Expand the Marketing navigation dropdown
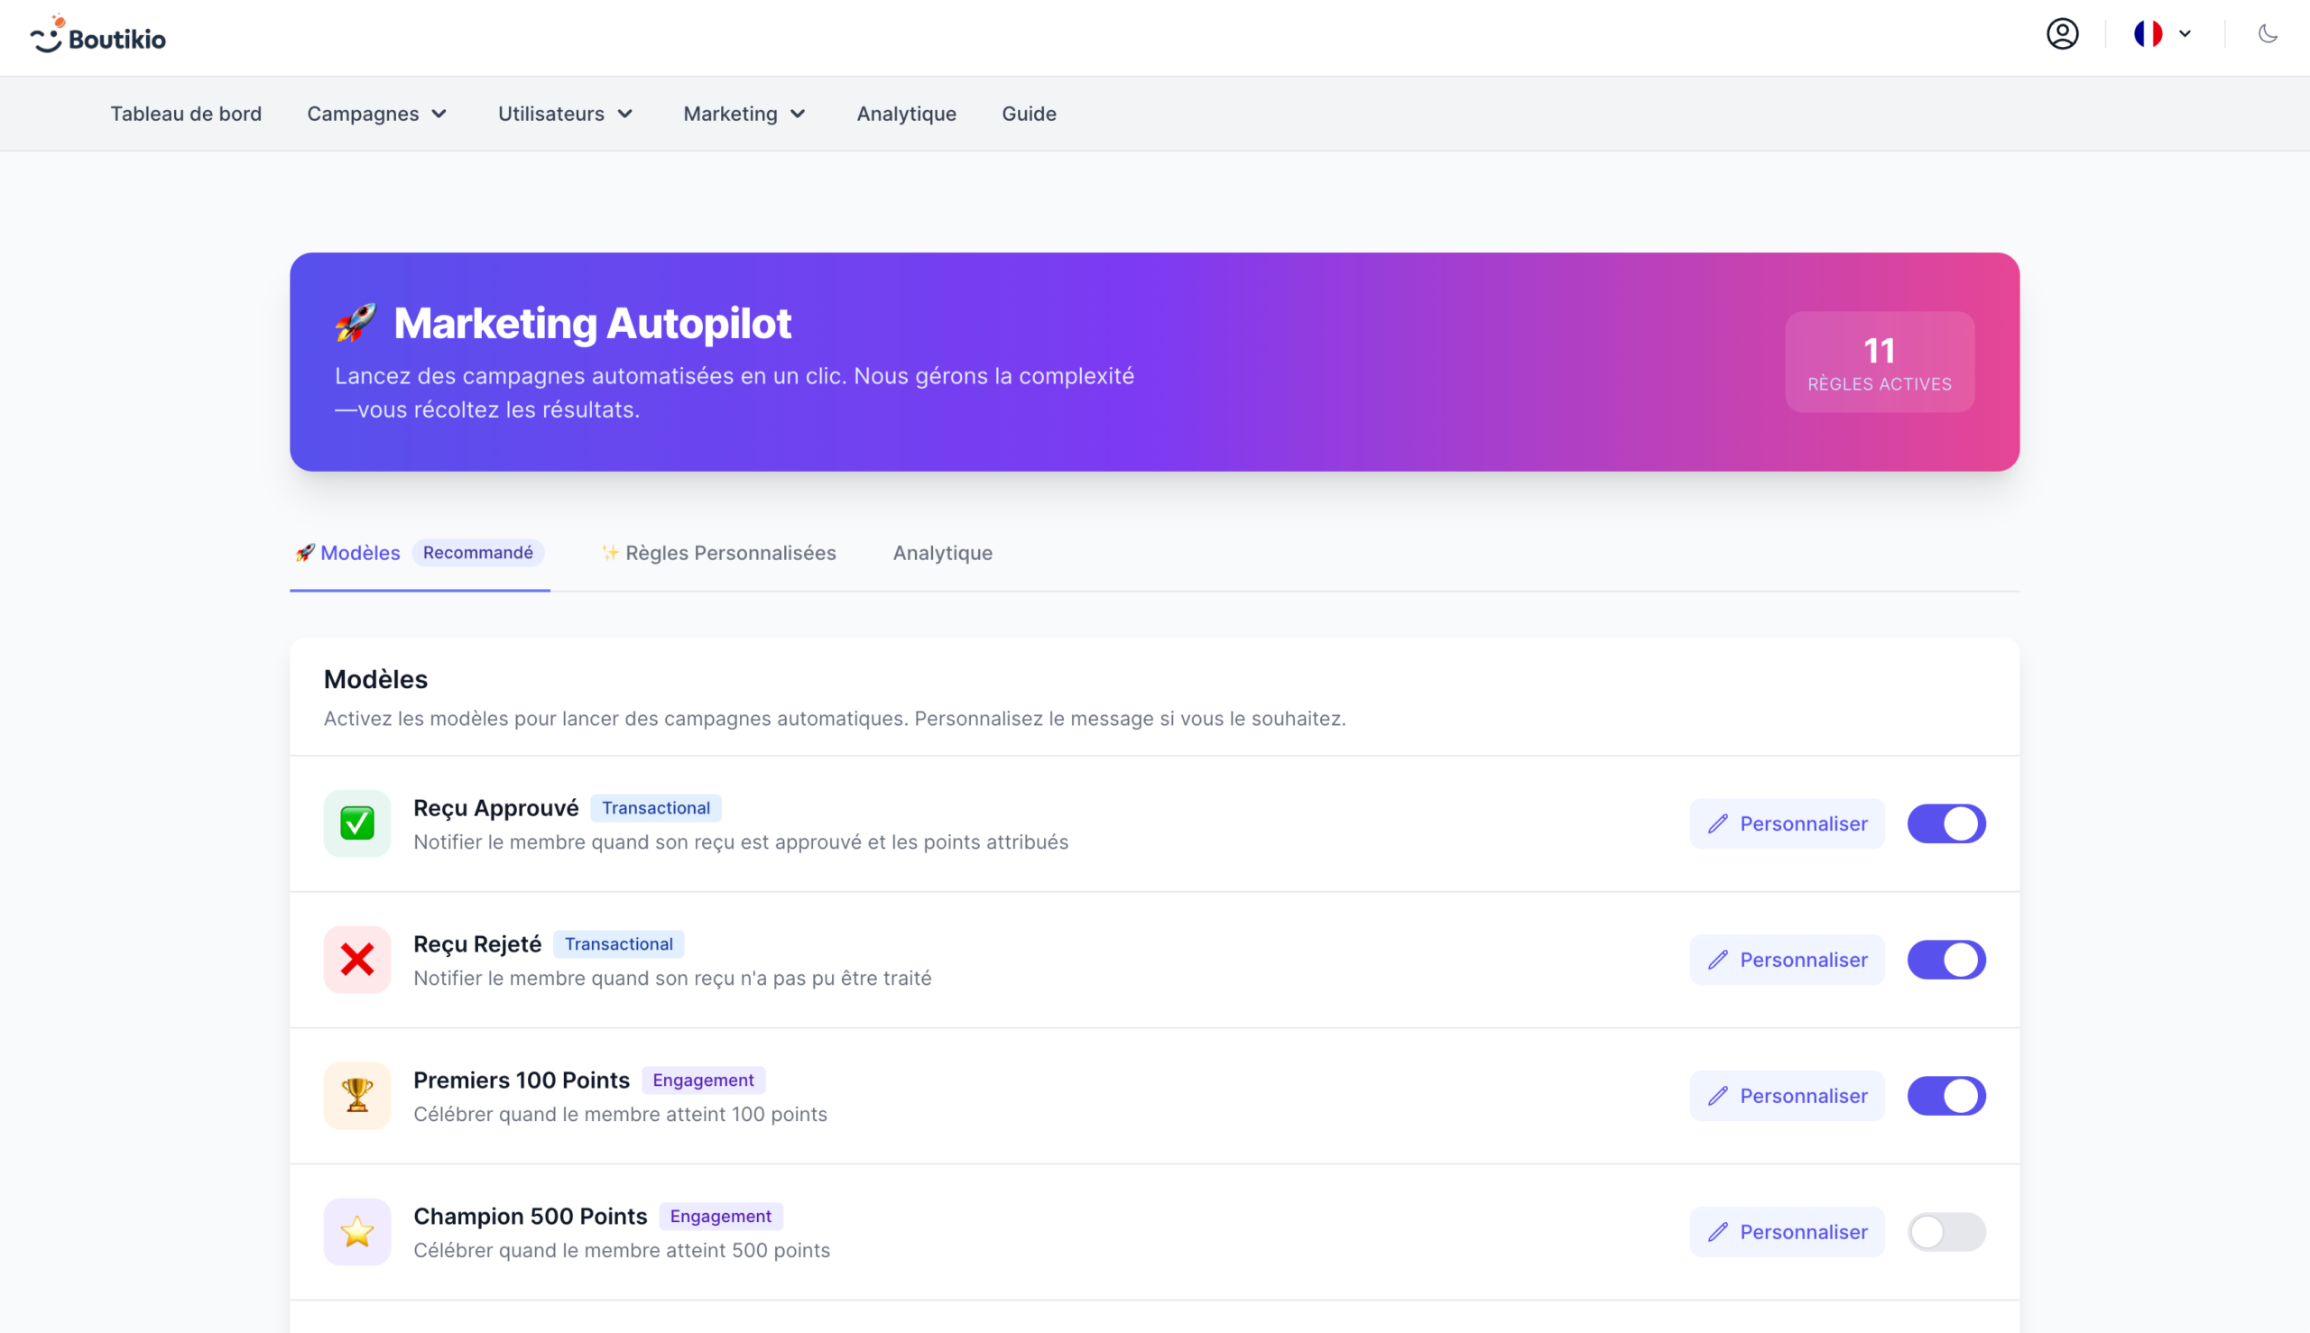The width and height of the screenshot is (2310, 1333). pos(744,114)
